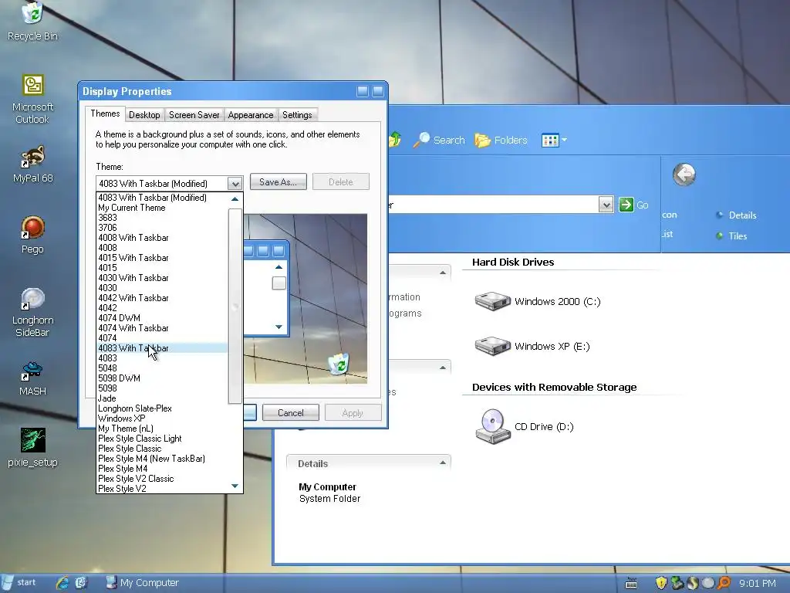Select '4030 With Taskbar' theme
The height and width of the screenshot is (593, 790).
tap(162, 278)
